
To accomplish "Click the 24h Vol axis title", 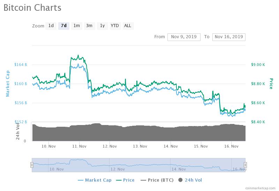I will (x=18, y=131).
